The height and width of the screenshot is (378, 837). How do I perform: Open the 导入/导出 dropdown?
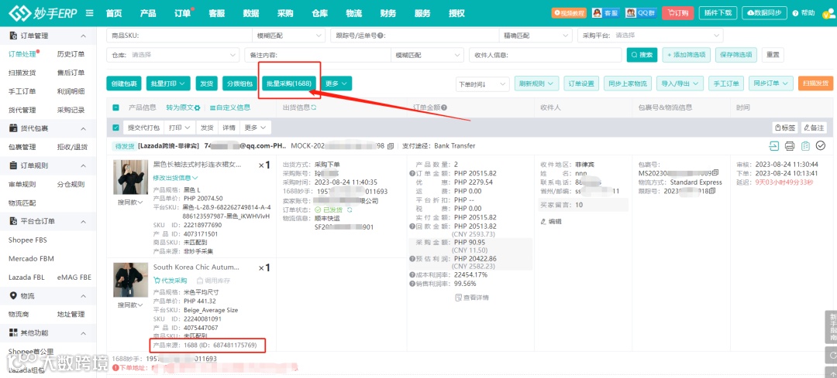pos(680,83)
